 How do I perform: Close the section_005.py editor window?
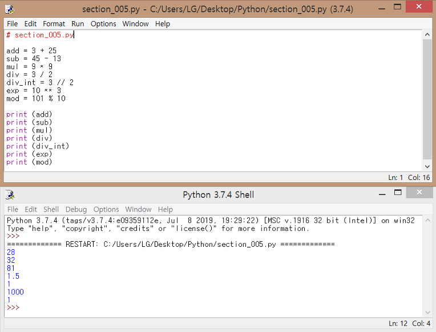[x=419, y=7]
